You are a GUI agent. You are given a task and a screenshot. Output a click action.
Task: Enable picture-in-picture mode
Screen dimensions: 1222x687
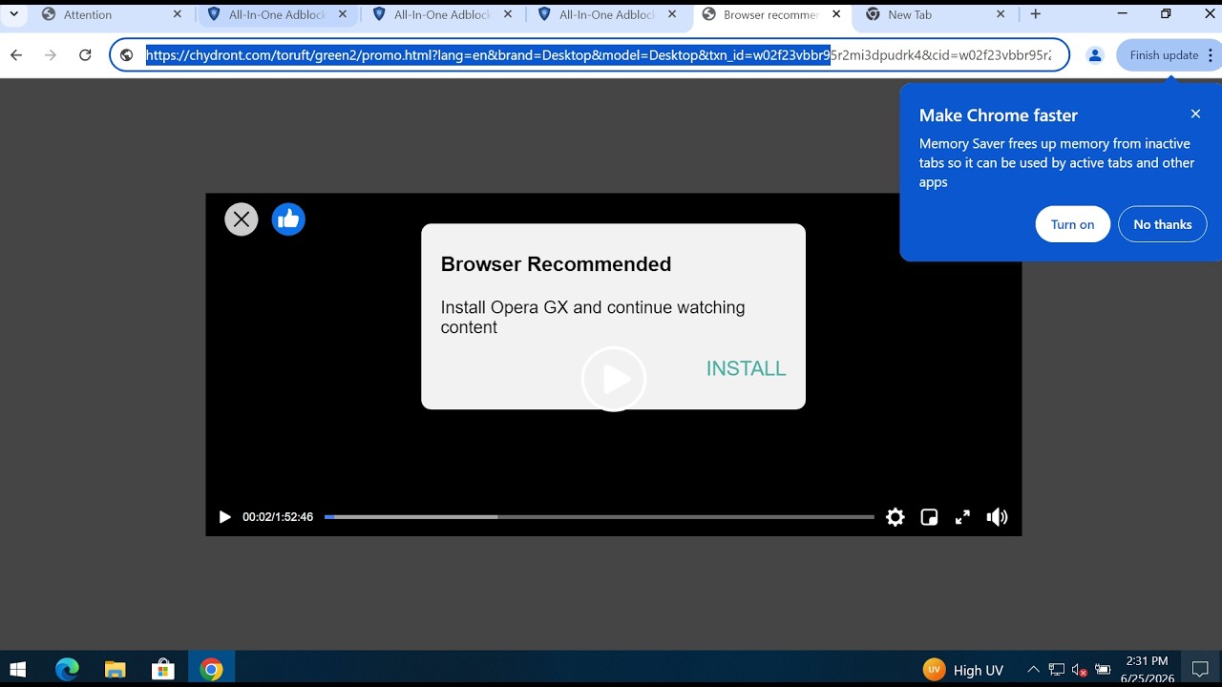click(929, 517)
